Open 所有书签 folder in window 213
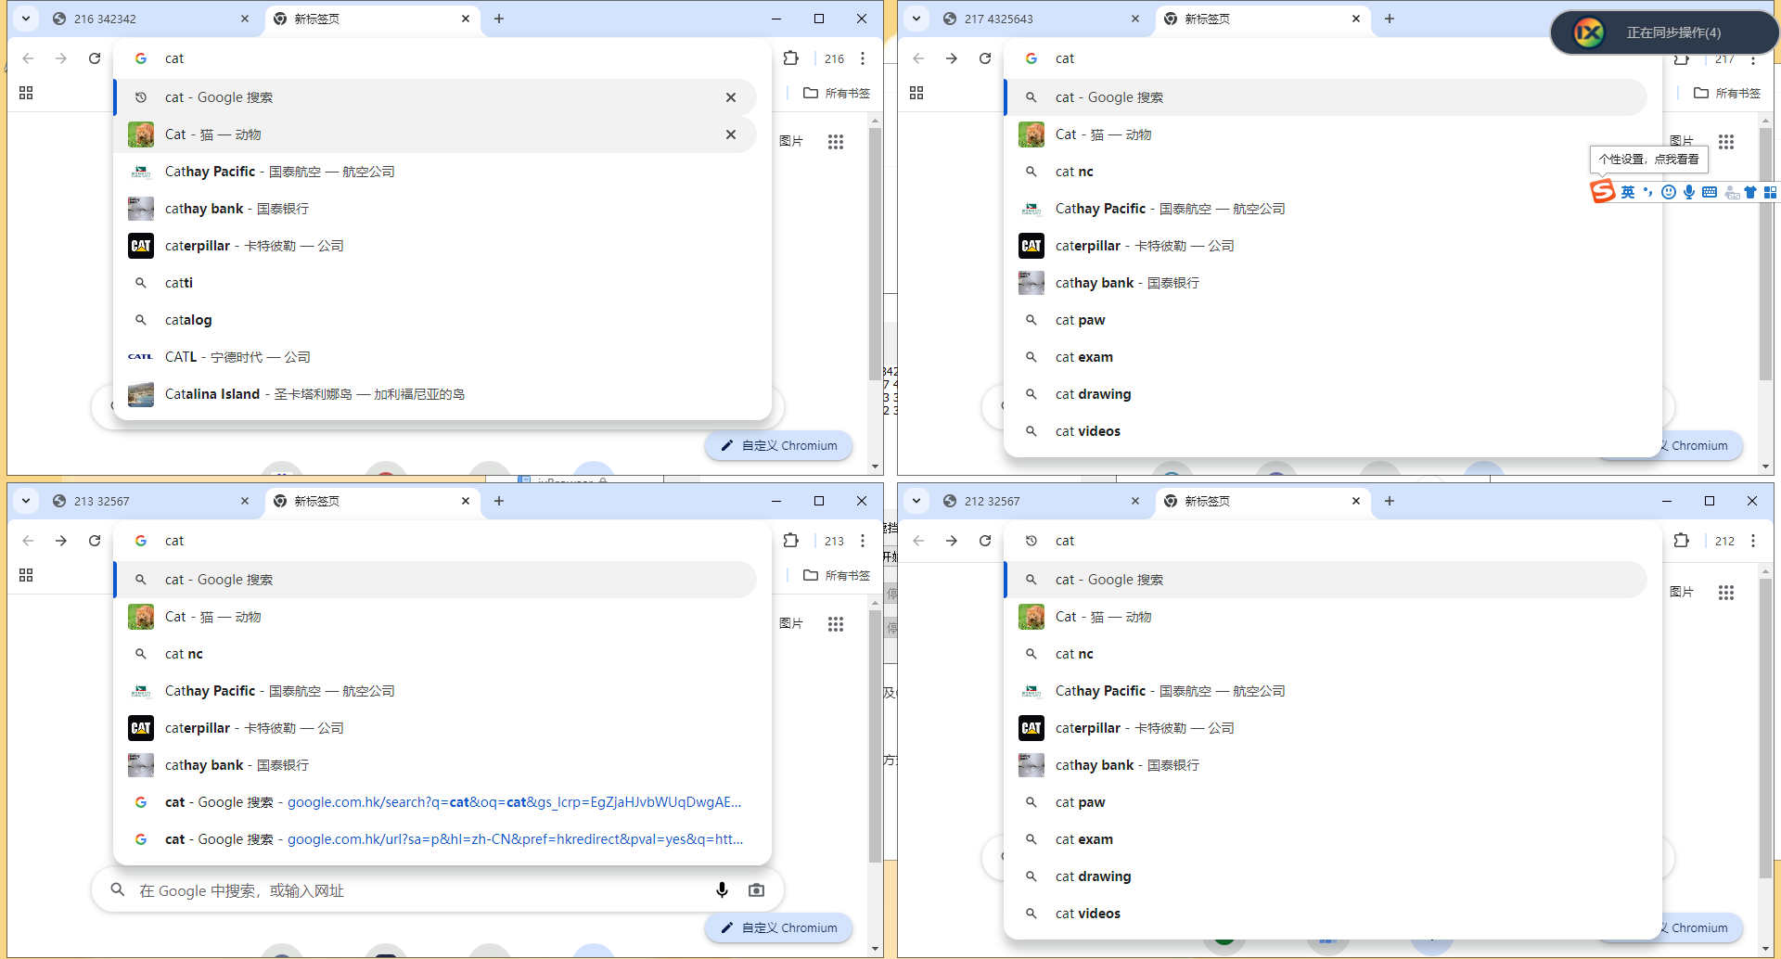 pos(837,575)
